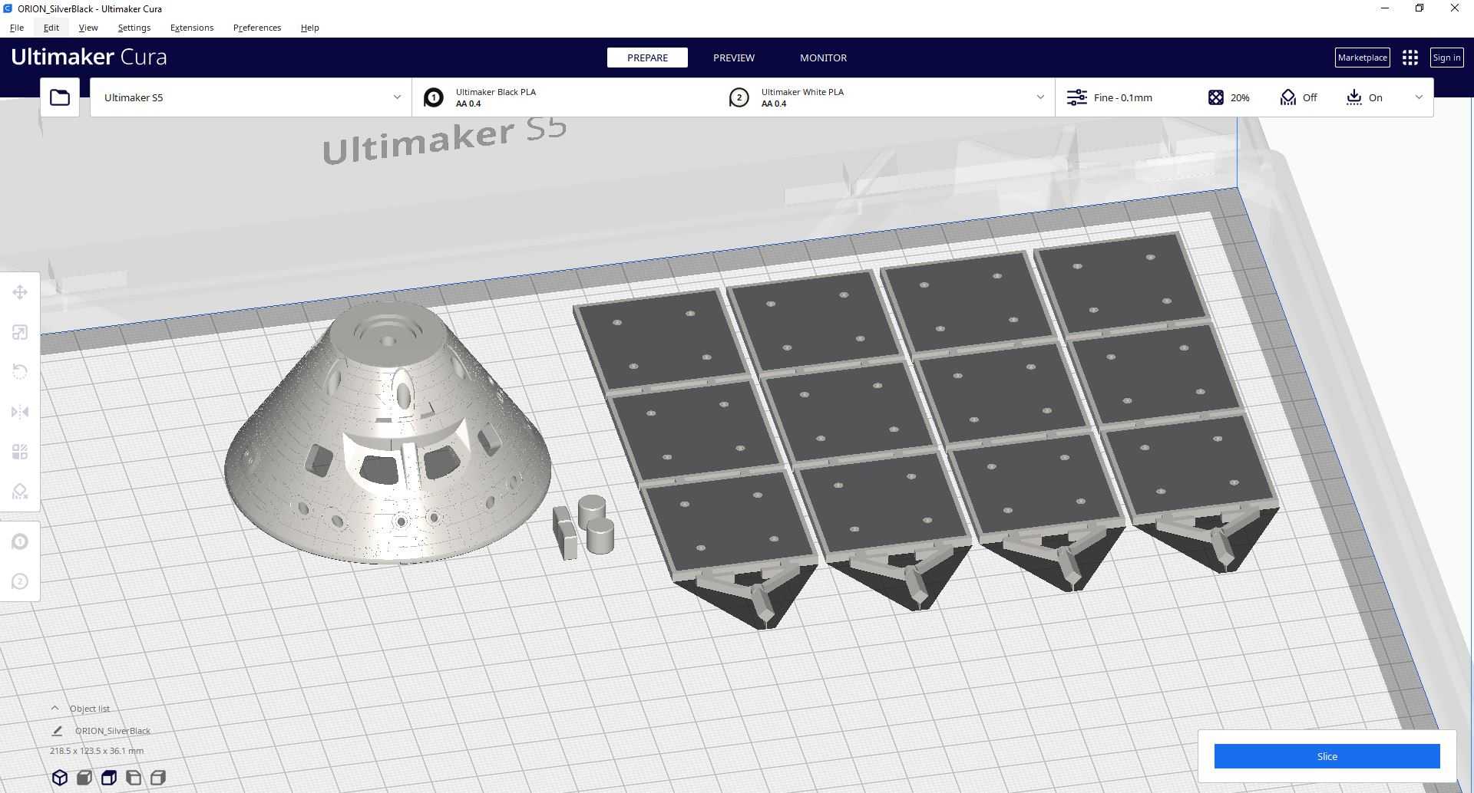
Task: Open the Extensions menu
Action: pos(192,28)
